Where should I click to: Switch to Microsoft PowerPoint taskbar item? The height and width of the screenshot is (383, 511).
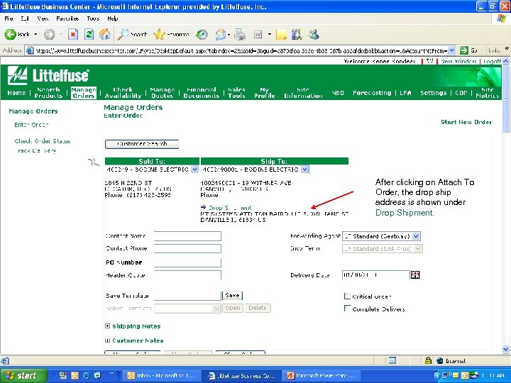(322, 375)
